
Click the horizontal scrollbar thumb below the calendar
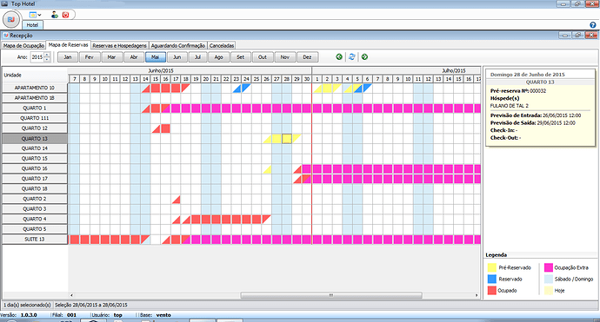331,295
